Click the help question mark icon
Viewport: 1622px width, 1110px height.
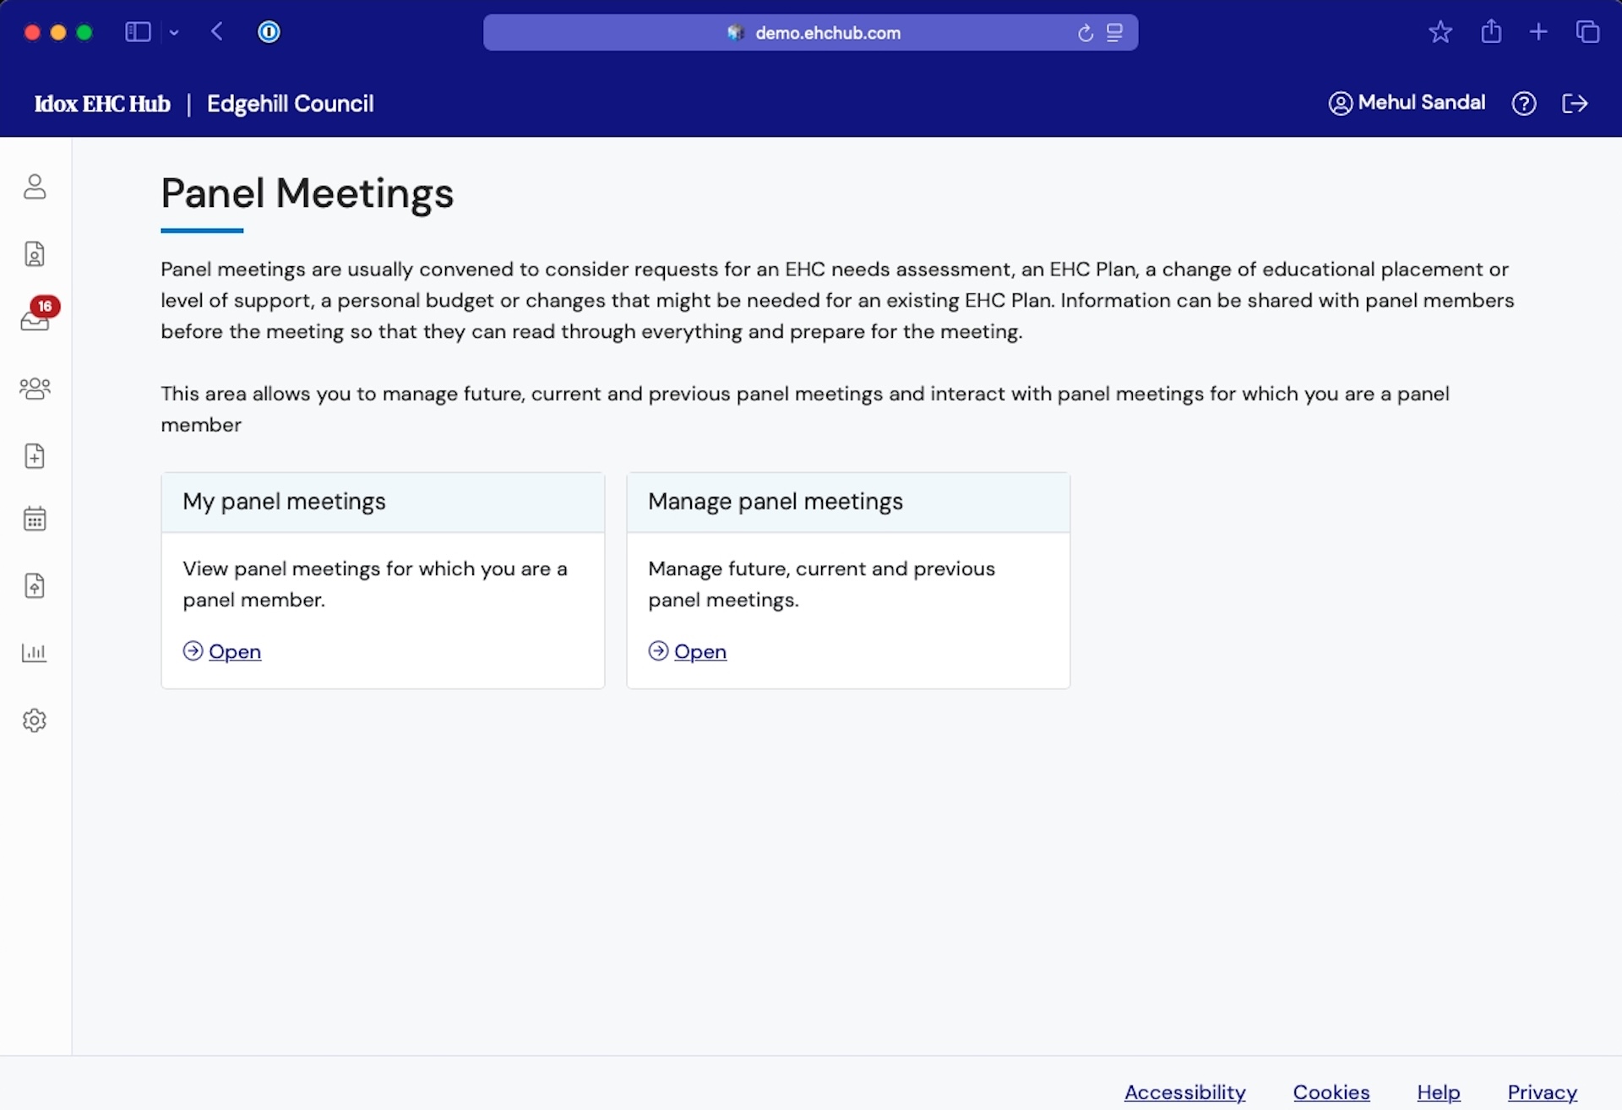coord(1524,103)
